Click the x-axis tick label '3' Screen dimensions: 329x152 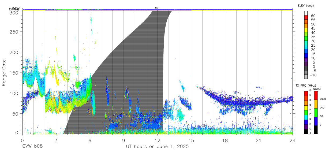tap(56, 140)
